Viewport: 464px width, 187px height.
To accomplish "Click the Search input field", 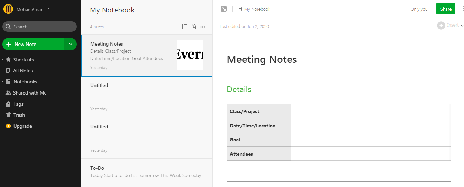I will tap(39, 27).
